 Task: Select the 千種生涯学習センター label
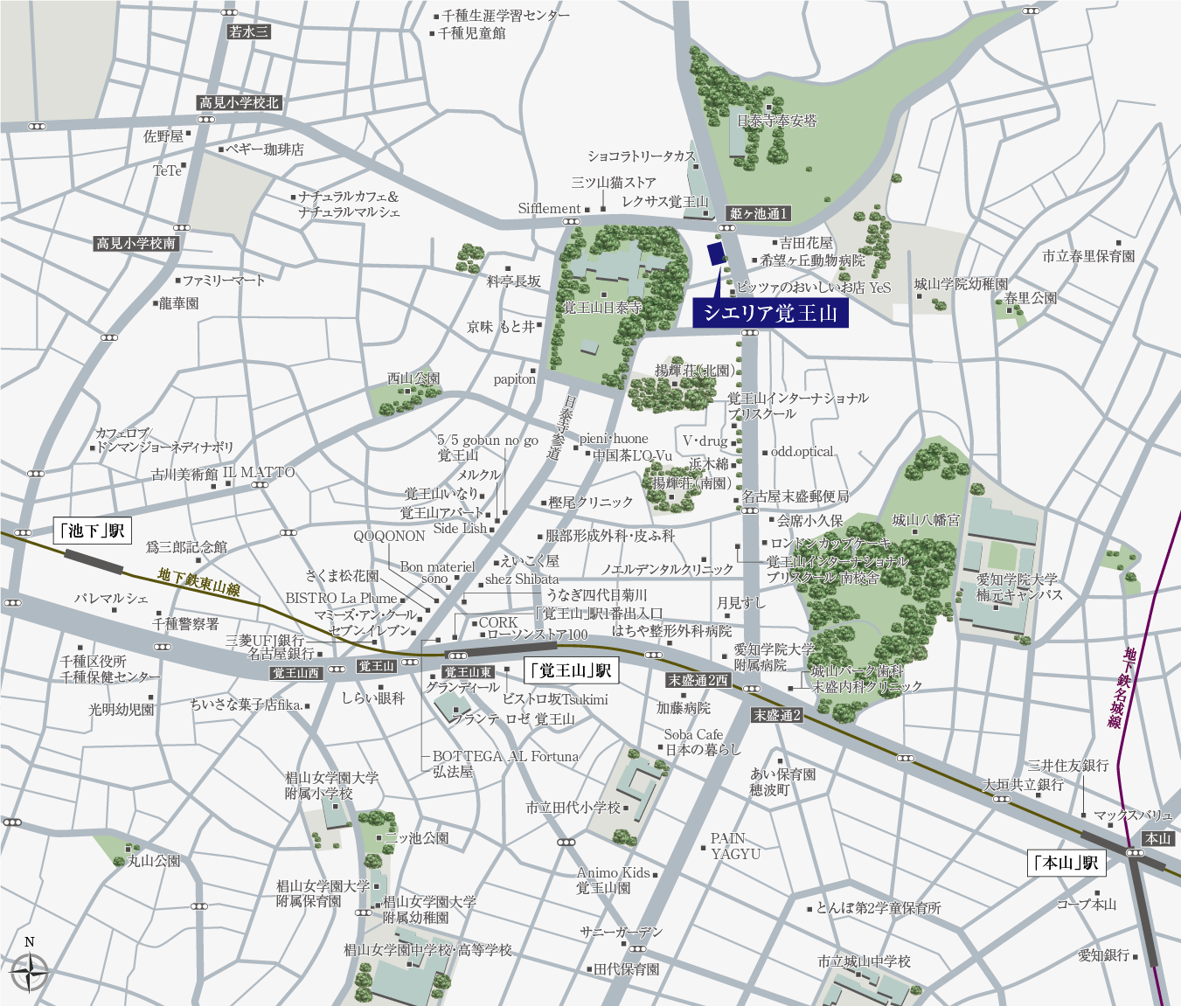coord(505,16)
